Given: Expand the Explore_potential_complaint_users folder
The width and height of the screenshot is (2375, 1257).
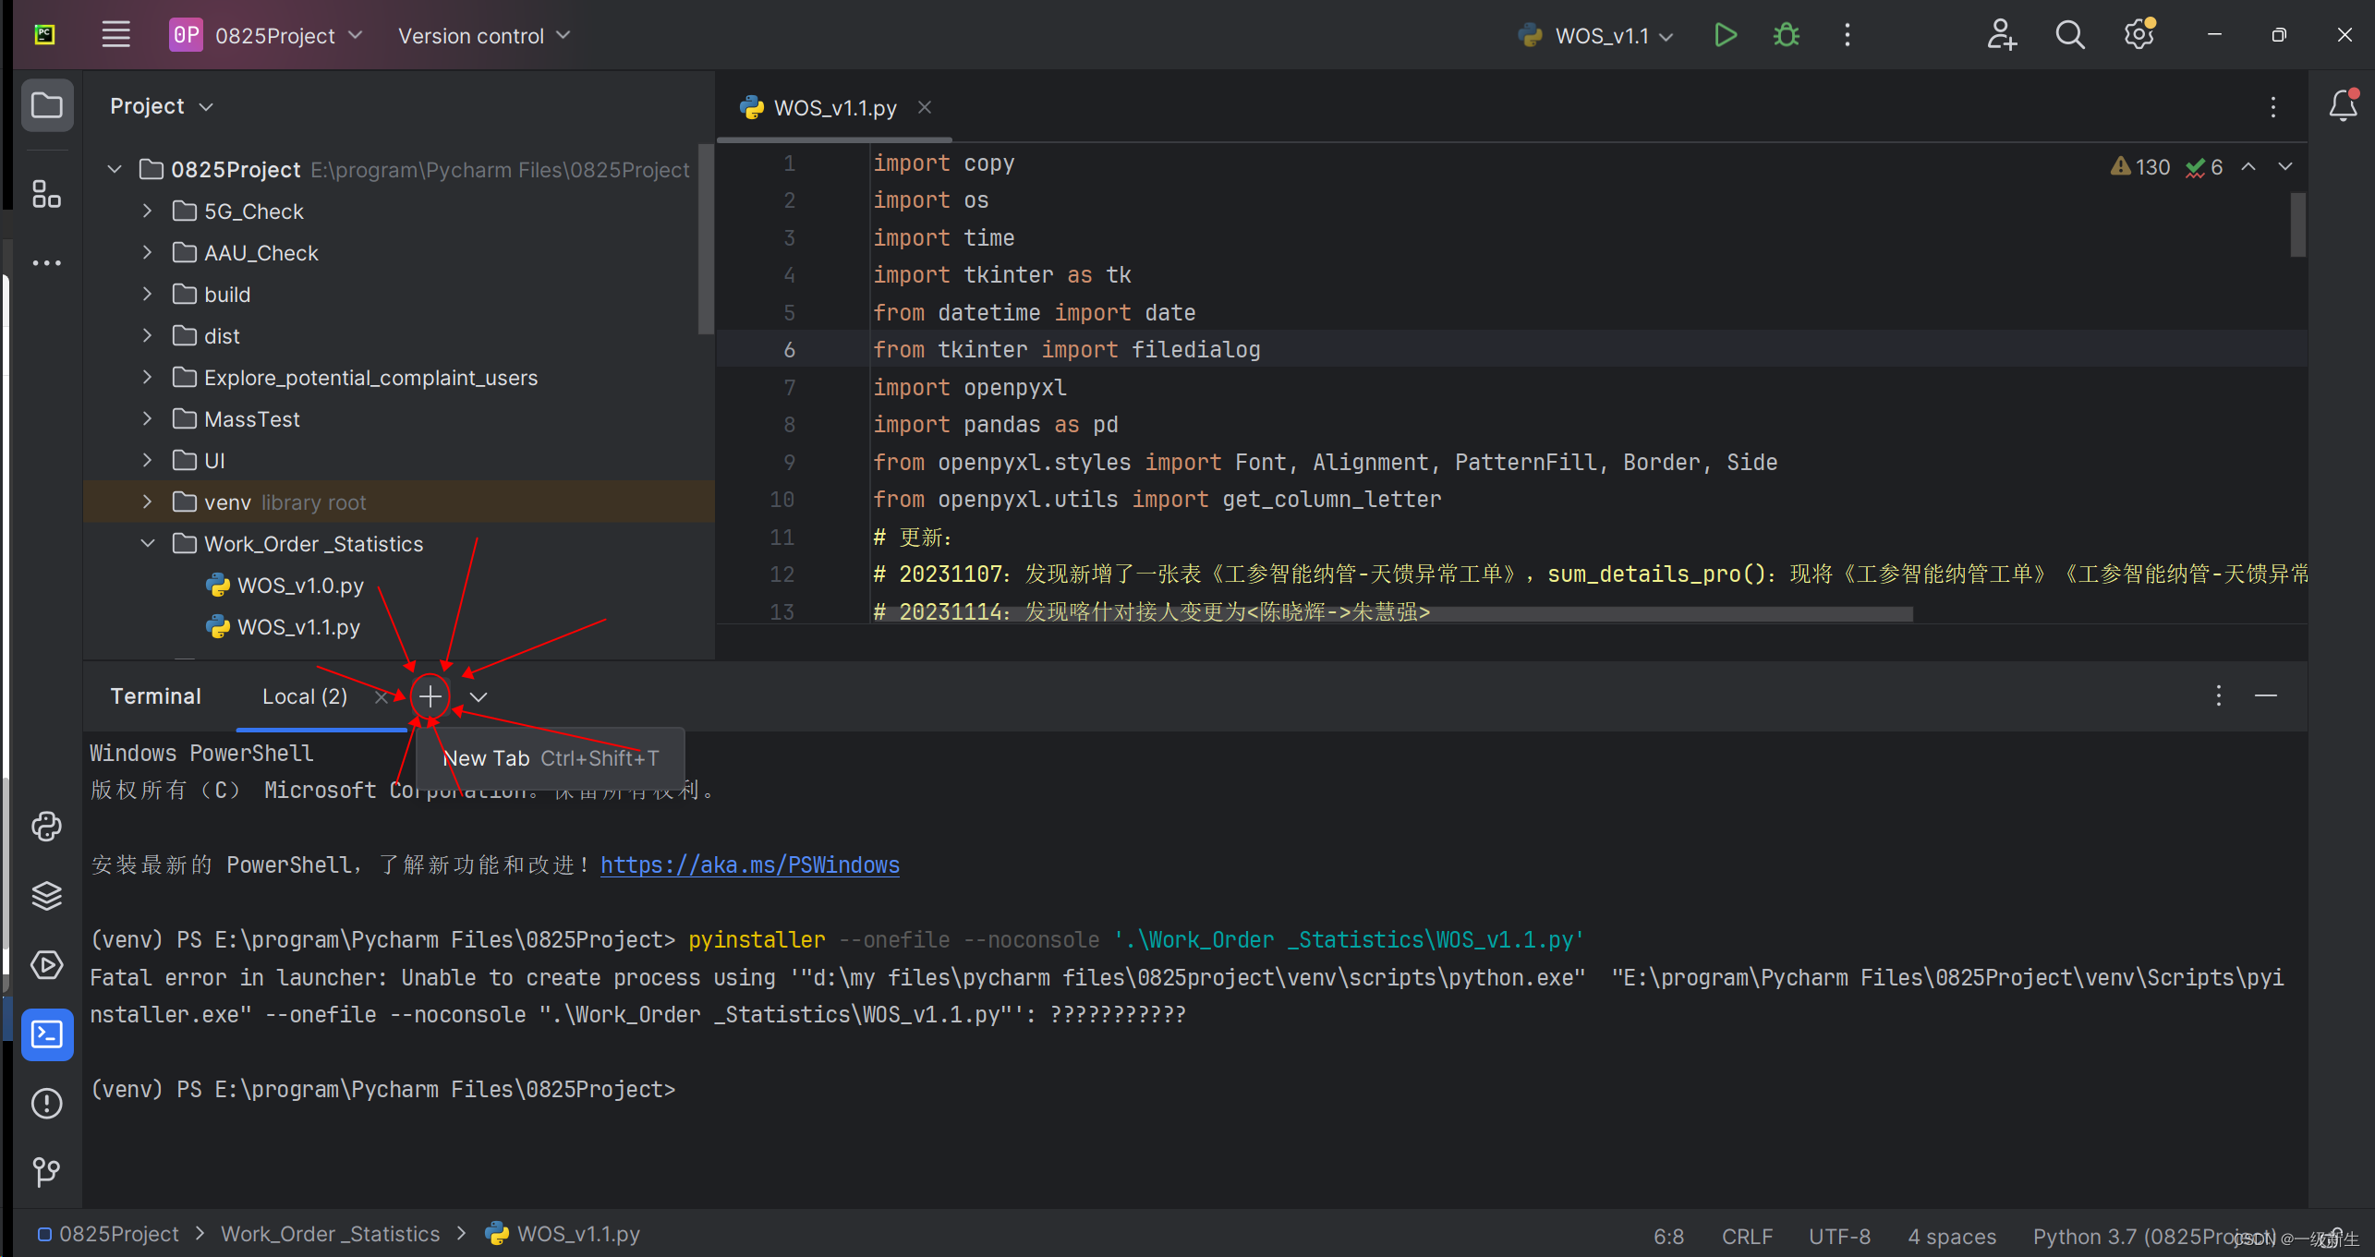Looking at the screenshot, I should (x=147, y=377).
